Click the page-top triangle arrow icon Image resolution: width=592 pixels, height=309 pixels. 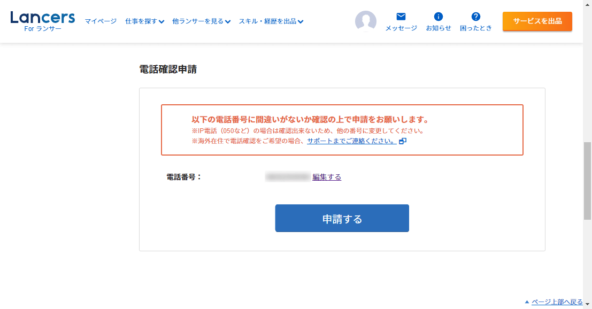click(527, 302)
